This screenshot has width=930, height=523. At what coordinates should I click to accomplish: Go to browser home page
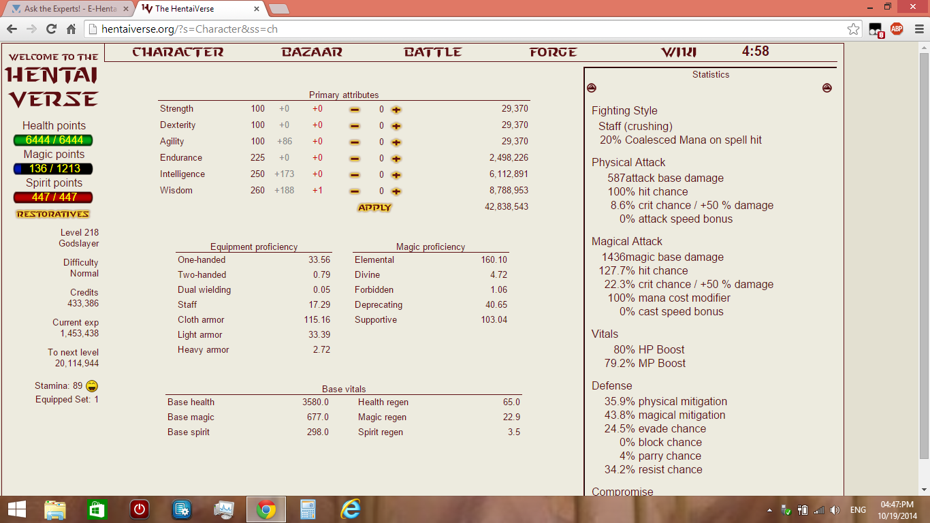click(71, 29)
